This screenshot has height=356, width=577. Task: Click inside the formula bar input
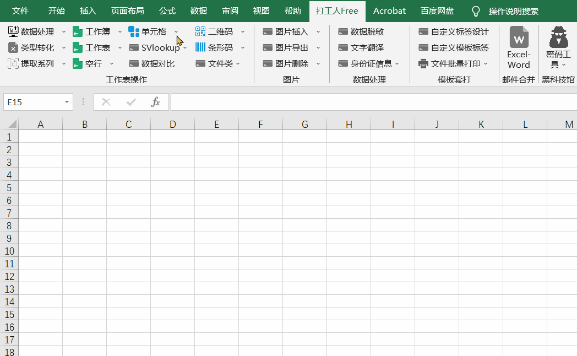374,102
